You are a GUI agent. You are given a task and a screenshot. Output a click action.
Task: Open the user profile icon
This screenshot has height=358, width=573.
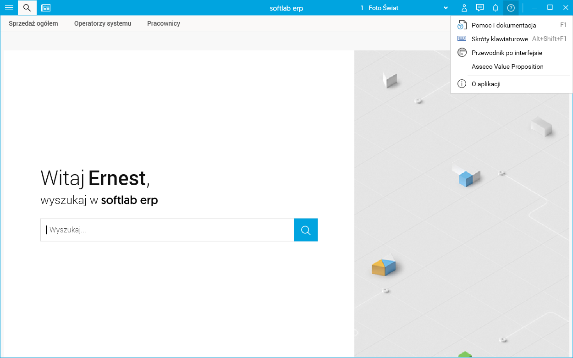464,8
